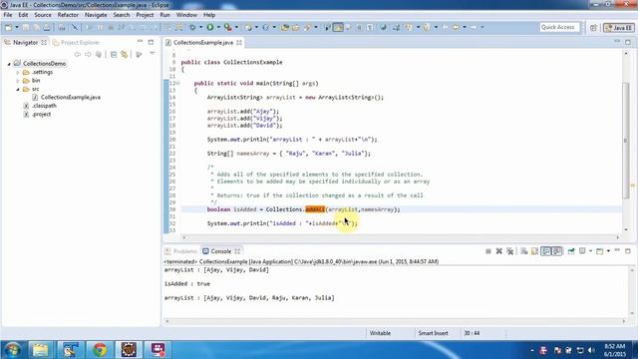Viewport: 638px width, 359px height.
Task: Open the Back history dropdown arrow
Action: [465, 27]
